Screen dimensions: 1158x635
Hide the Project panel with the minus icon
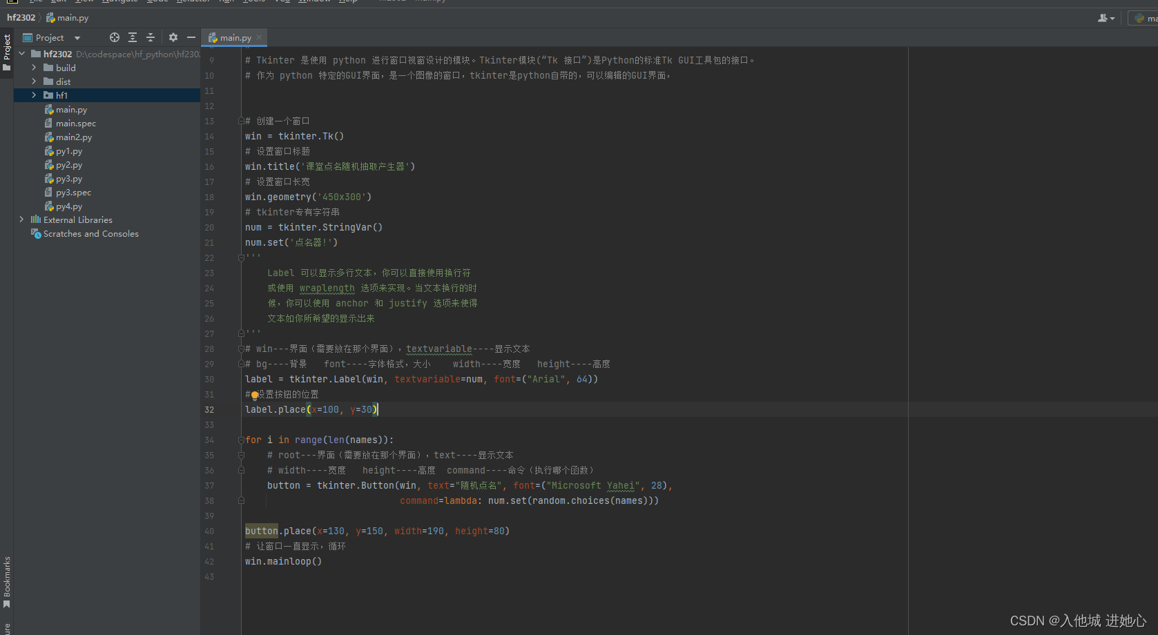tap(191, 37)
